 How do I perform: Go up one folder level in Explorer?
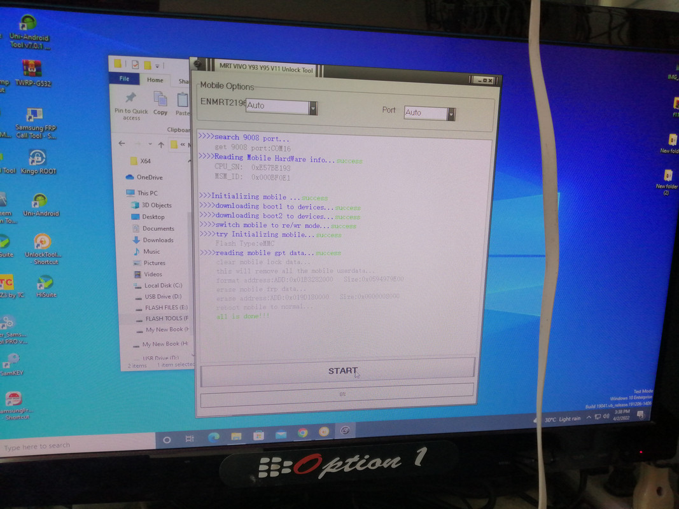click(x=161, y=144)
